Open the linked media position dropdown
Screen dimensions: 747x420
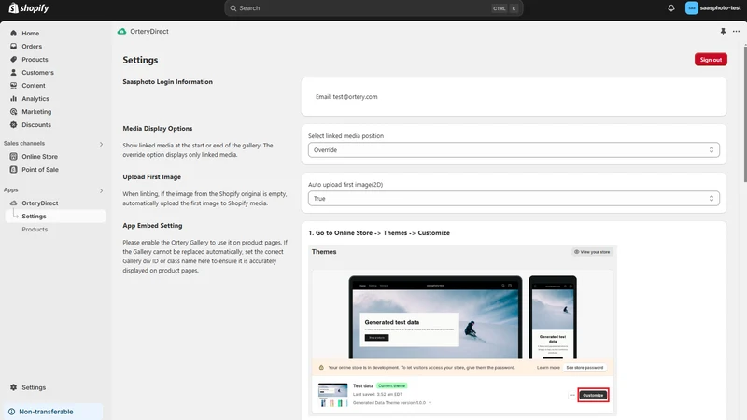point(514,150)
